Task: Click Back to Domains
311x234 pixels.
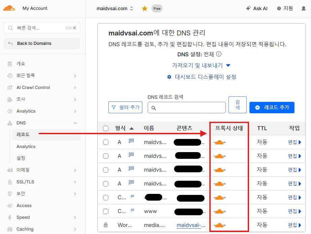Action: [x=42, y=43]
